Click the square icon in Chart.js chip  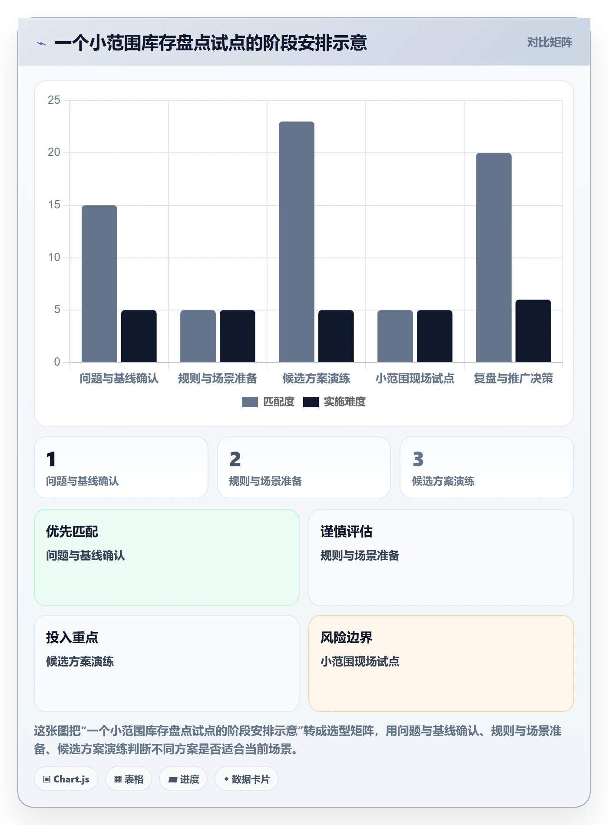(47, 779)
